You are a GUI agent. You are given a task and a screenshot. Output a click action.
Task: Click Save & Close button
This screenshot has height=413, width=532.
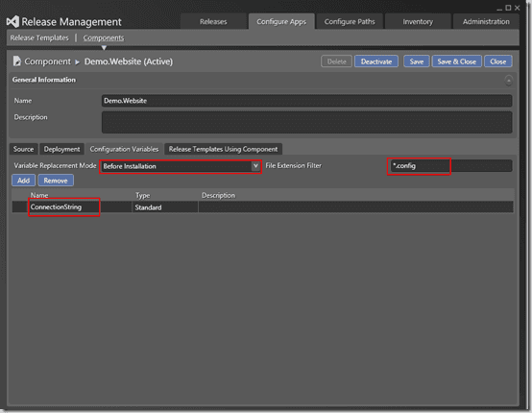click(457, 61)
